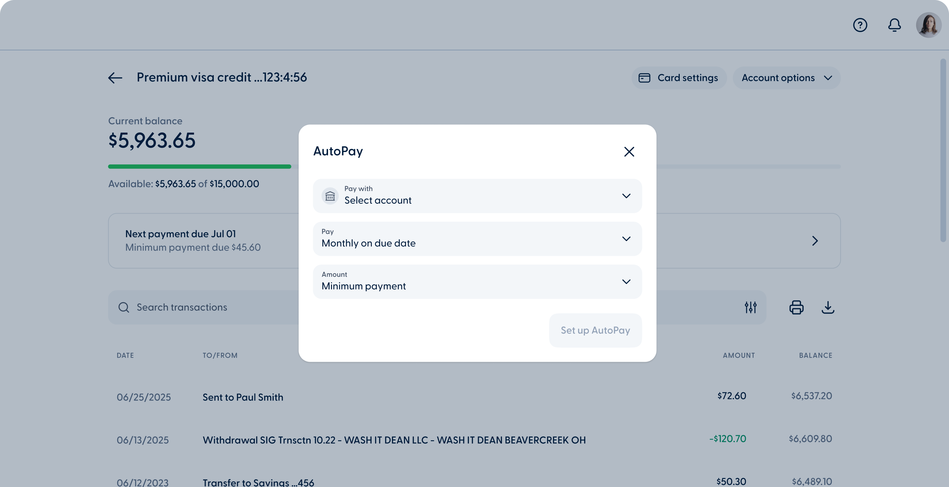Click Set up AutoPay
This screenshot has width=949, height=487.
595,330
